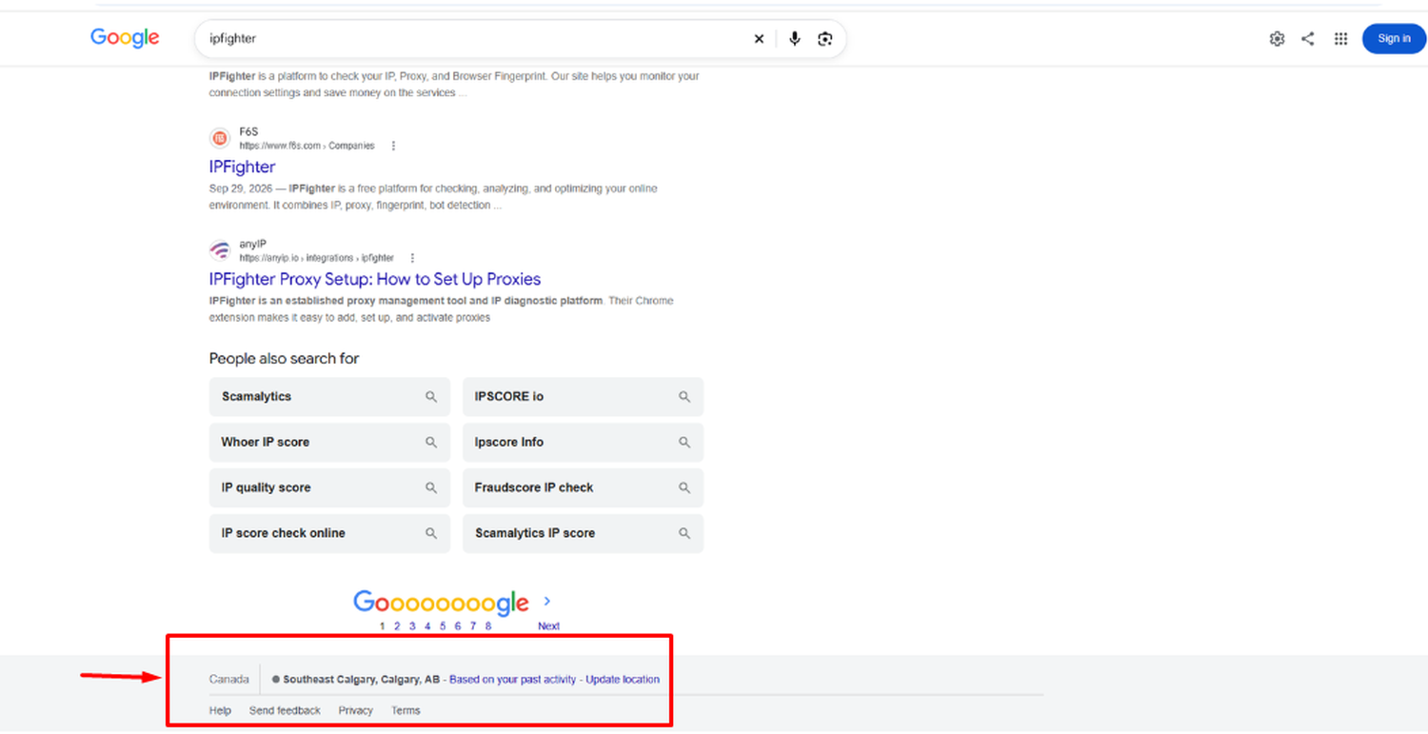
Task: Select the Scamalytics related search
Action: [x=329, y=397]
